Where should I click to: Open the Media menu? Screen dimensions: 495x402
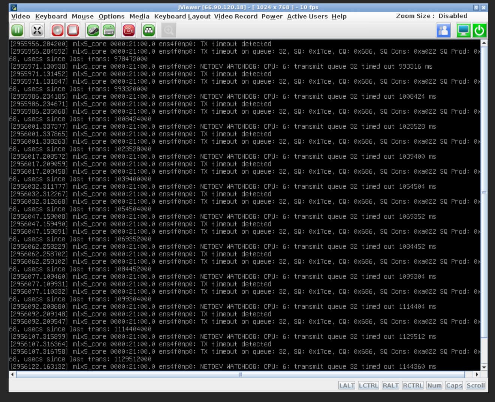pyautogui.click(x=139, y=16)
